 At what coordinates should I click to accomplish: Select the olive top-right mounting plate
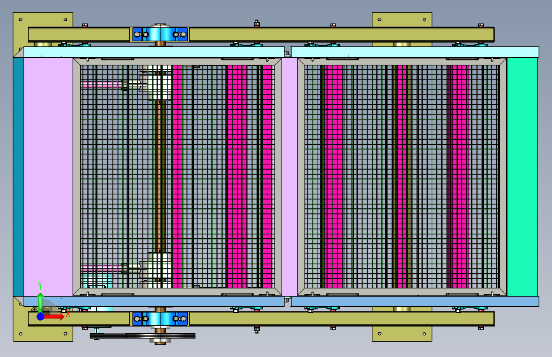tap(402, 20)
